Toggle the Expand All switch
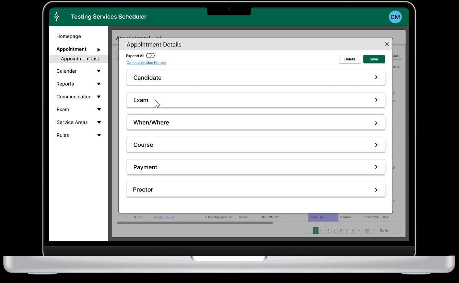 pyautogui.click(x=150, y=56)
